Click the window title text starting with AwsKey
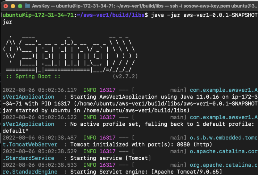 [x=145, y=6]
